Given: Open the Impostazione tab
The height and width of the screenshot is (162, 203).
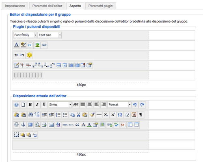Looking at the screenshot, I should pos(15,6).
